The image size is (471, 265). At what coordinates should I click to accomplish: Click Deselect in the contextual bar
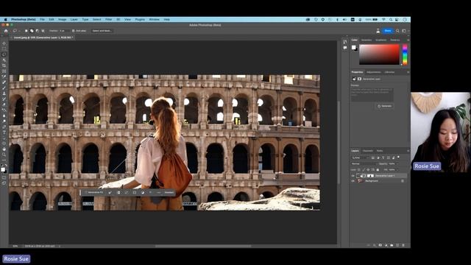(169, 192)
